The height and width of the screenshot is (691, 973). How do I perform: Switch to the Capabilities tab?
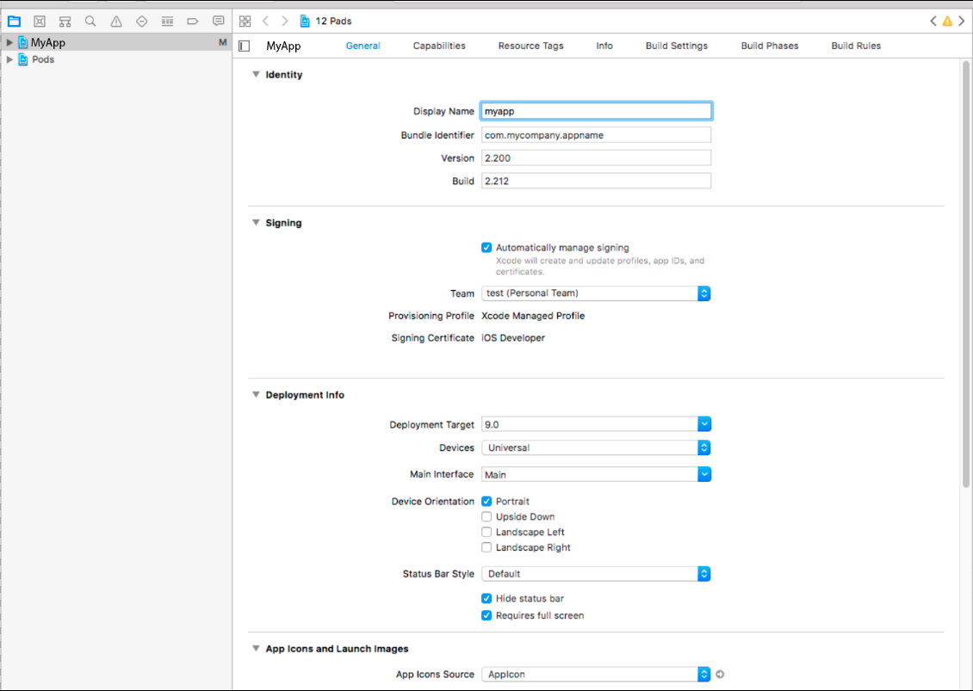tap(439, 46)
